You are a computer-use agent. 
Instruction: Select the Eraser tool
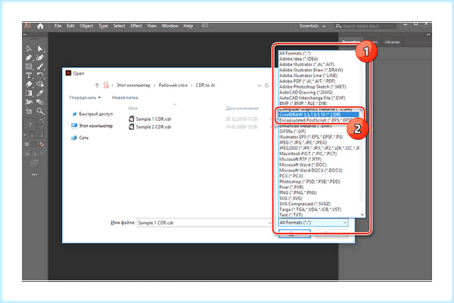point(29,84)
